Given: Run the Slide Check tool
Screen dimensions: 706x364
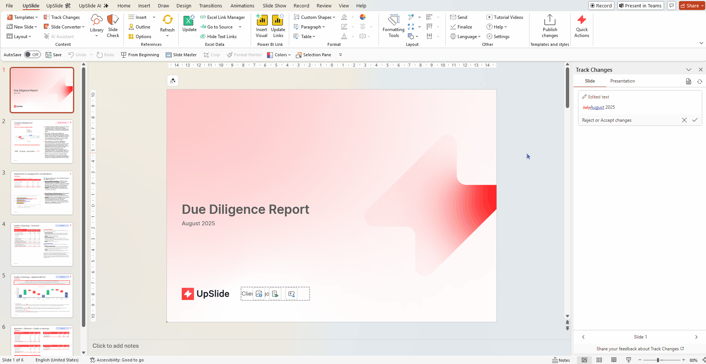Looking at the screenshot, I should point(113,25).
